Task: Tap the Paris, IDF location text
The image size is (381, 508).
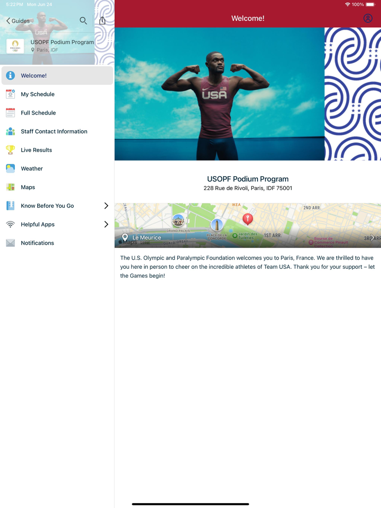Action: [x=47, y=50]
